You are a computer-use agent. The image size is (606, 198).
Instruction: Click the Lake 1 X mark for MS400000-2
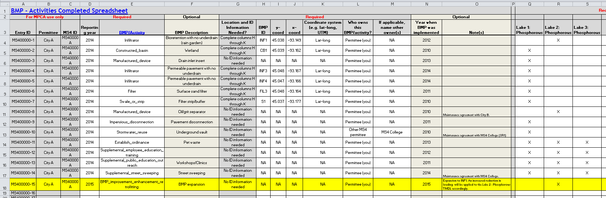click(x=530, y=50)
